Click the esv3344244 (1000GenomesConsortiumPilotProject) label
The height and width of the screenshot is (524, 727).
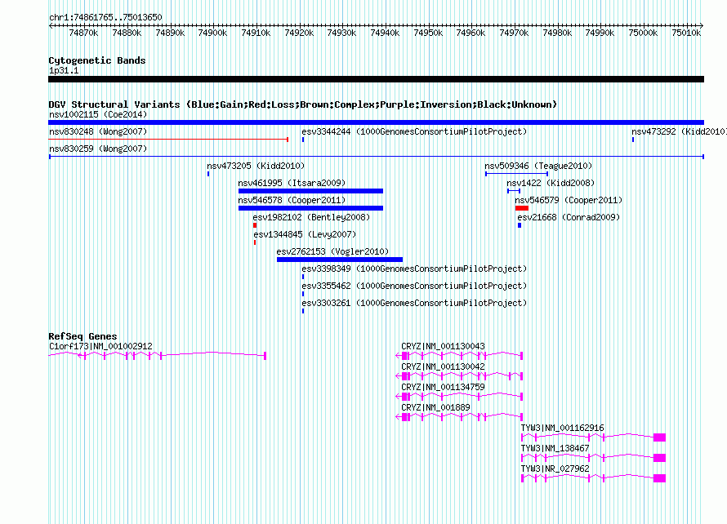coord(414,131)
